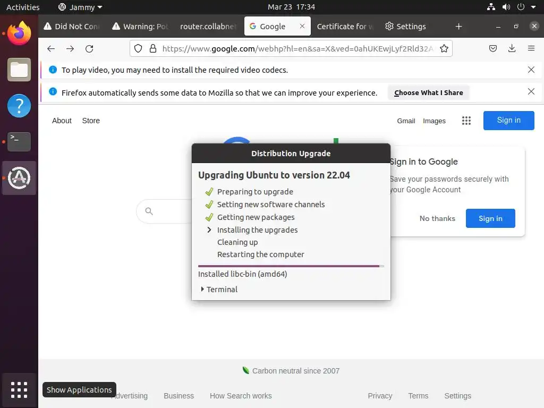Open the Images link
This screenshot has width=544, height=408.
[x=434, y=121]
